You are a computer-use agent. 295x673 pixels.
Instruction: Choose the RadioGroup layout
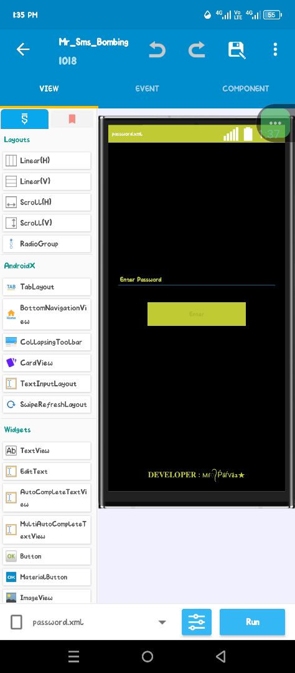(47, 244)
